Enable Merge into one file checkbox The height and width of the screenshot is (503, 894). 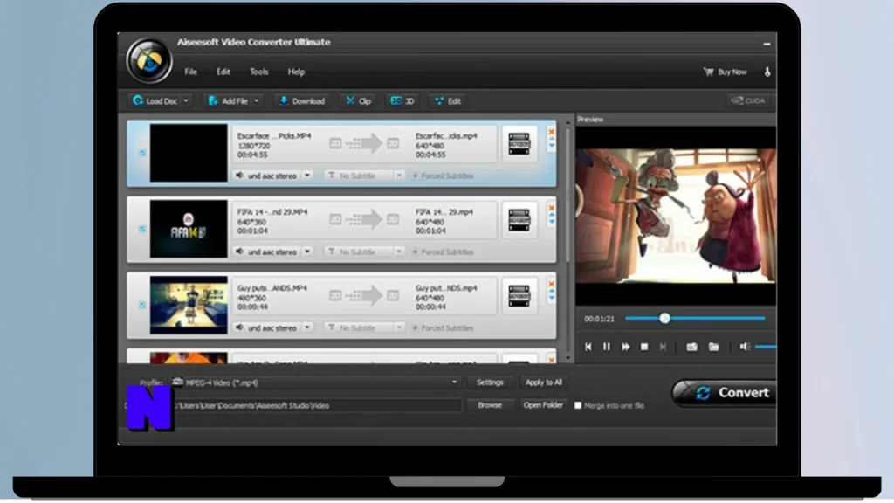coord(578,405)
